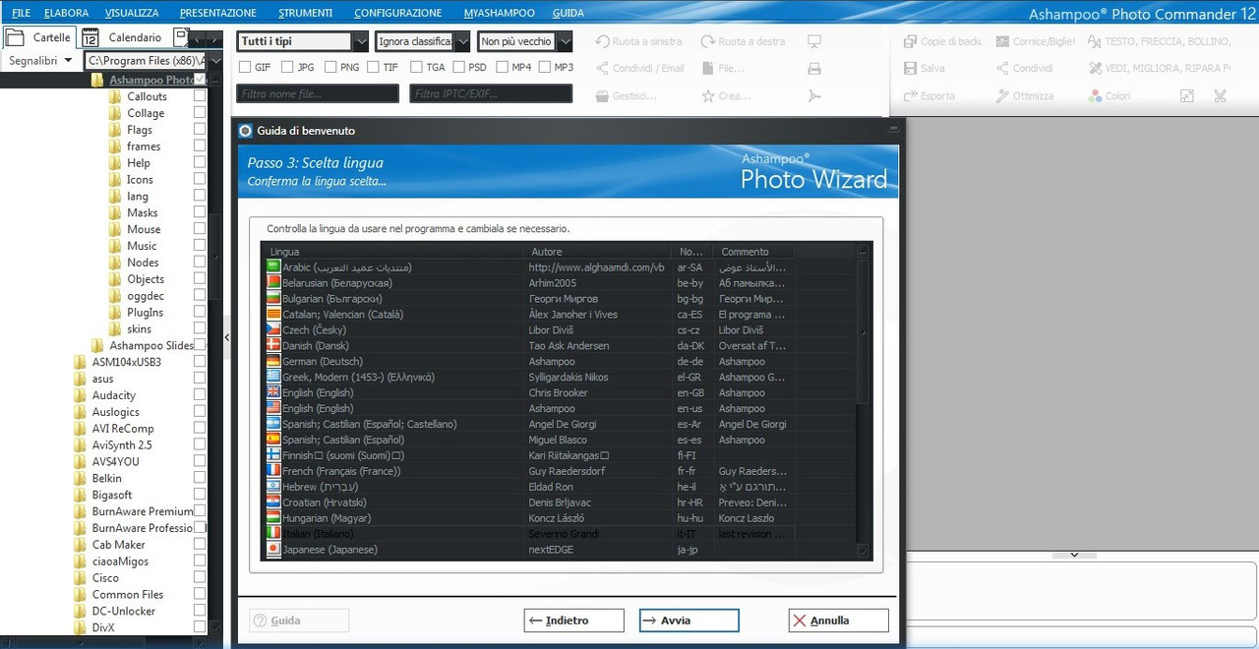Click the Salva floppy disk icon
This screenshot has height=649, width=1259.
910,69
